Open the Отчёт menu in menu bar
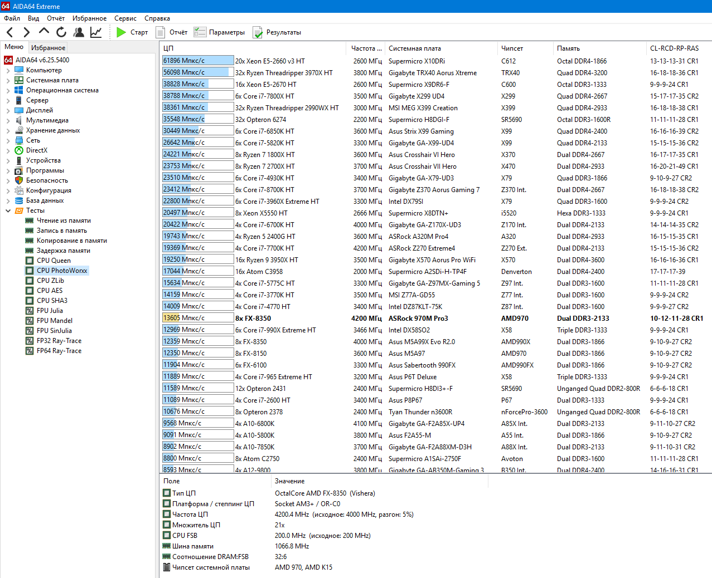This screenshot has height=578, width=712. point(56,18)
